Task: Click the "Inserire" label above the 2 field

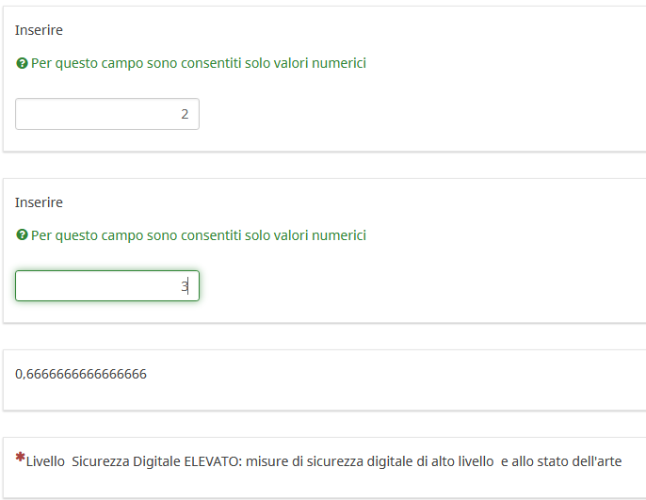Action: pos(39,30)
